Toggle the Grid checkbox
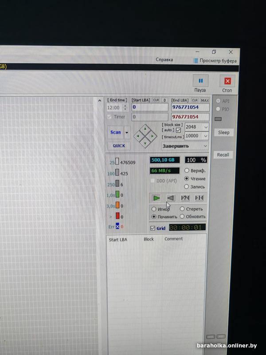Screen dimensions: 266x355 click(x=153, y=228)
